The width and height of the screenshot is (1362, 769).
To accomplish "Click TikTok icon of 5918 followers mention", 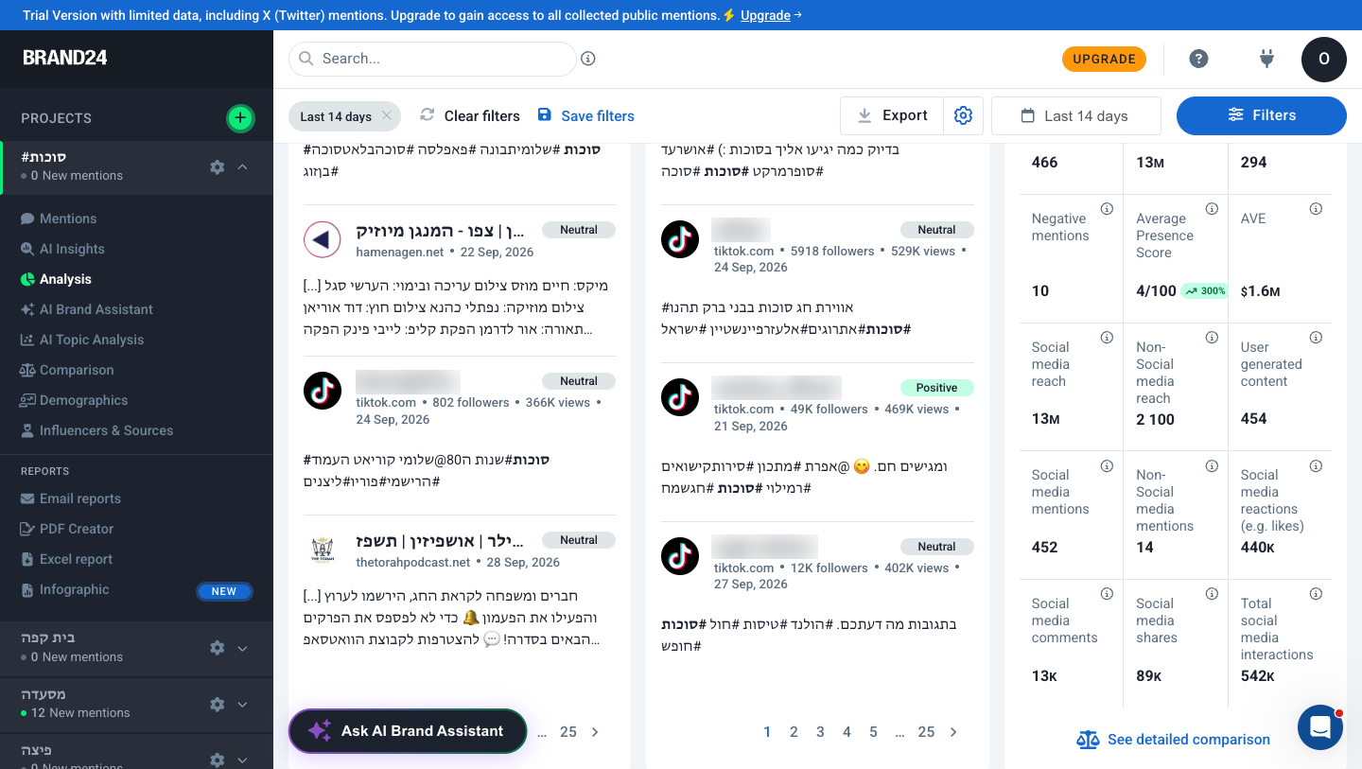I will point(680,239).
